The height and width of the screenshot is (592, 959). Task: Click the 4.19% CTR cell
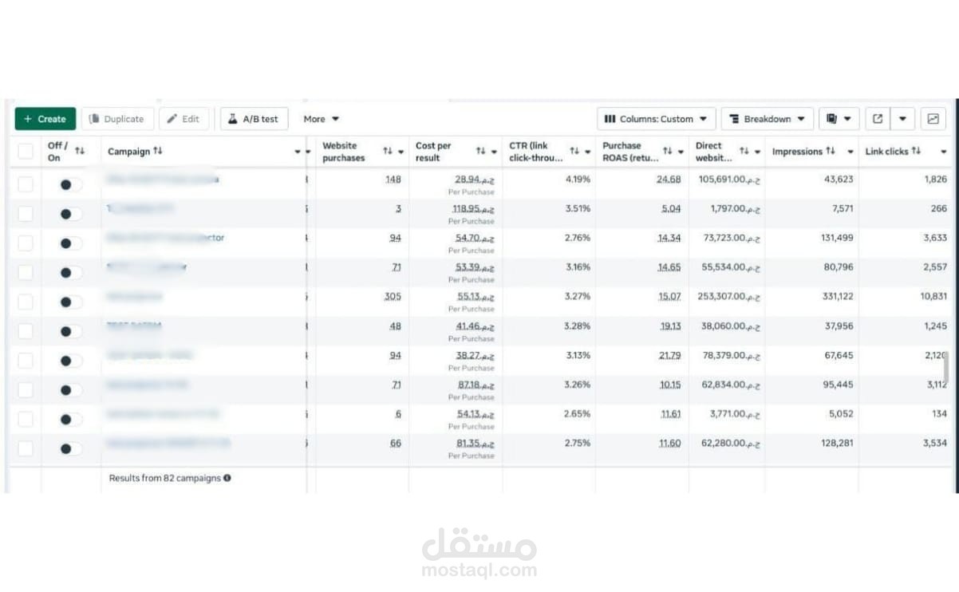coord(578,179)
